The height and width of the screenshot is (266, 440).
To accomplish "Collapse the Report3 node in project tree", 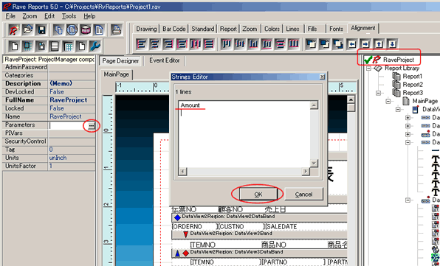I will pyautogui.click(x=379, y=93).
